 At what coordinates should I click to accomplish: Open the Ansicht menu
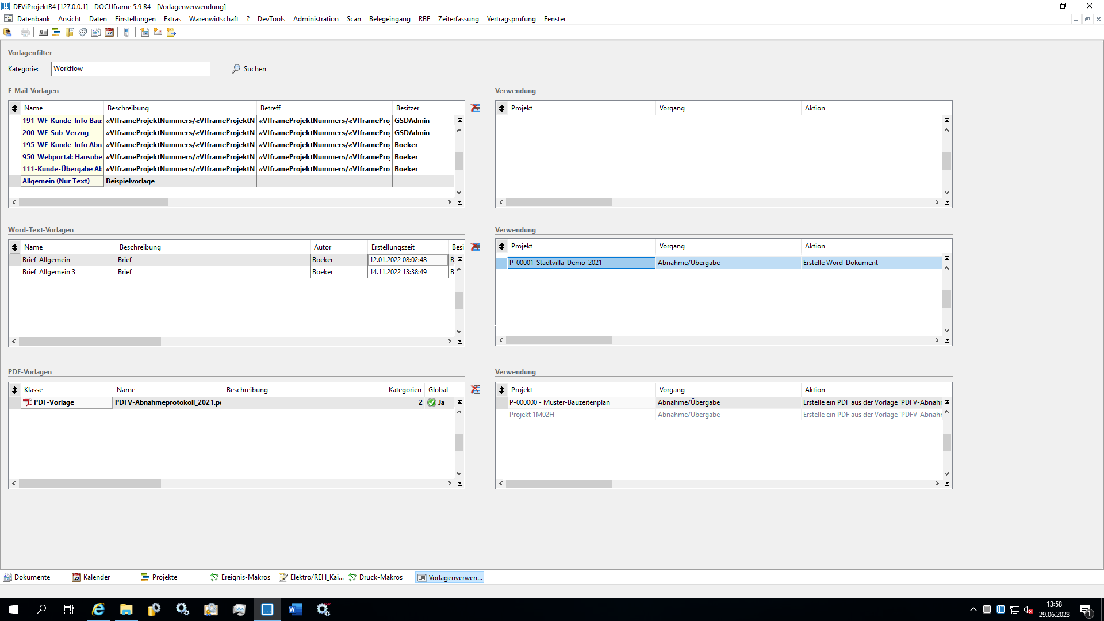tap(70, 19)
